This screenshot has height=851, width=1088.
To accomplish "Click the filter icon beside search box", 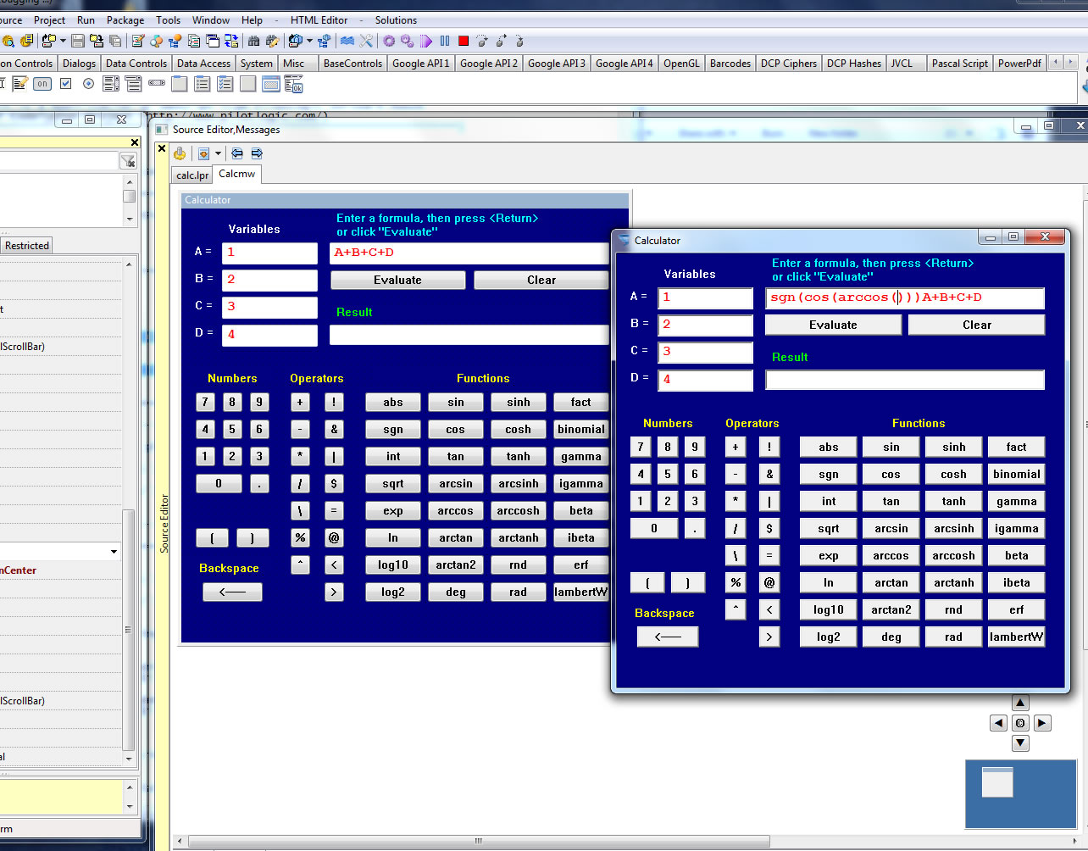I will click(x=128, y=161).
